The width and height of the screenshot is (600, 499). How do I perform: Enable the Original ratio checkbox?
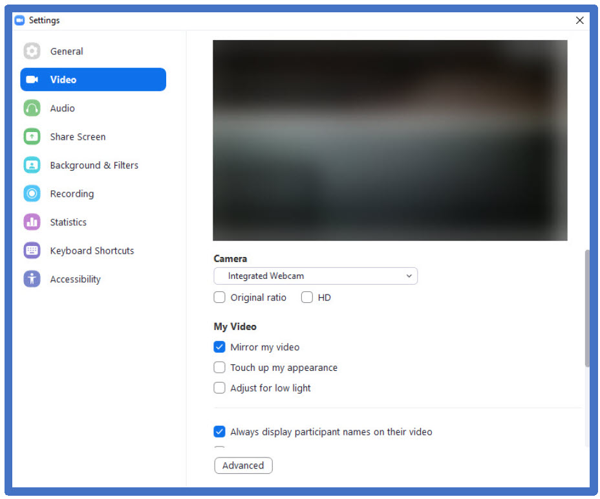219,297
